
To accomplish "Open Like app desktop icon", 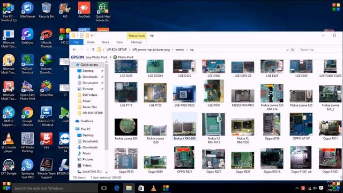I will [46, 141].
